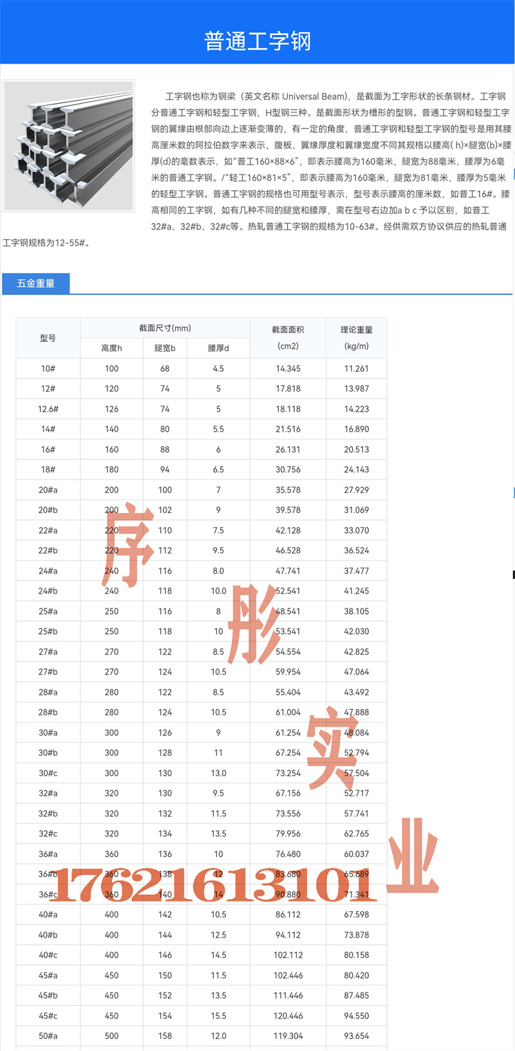
Task: Click the area value 26.131
Action: 288,450
